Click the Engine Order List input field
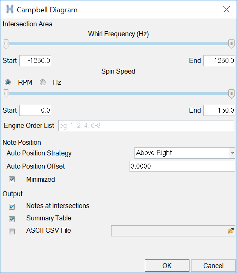Screen dimensions: 237x273 [x=146, y=125]
